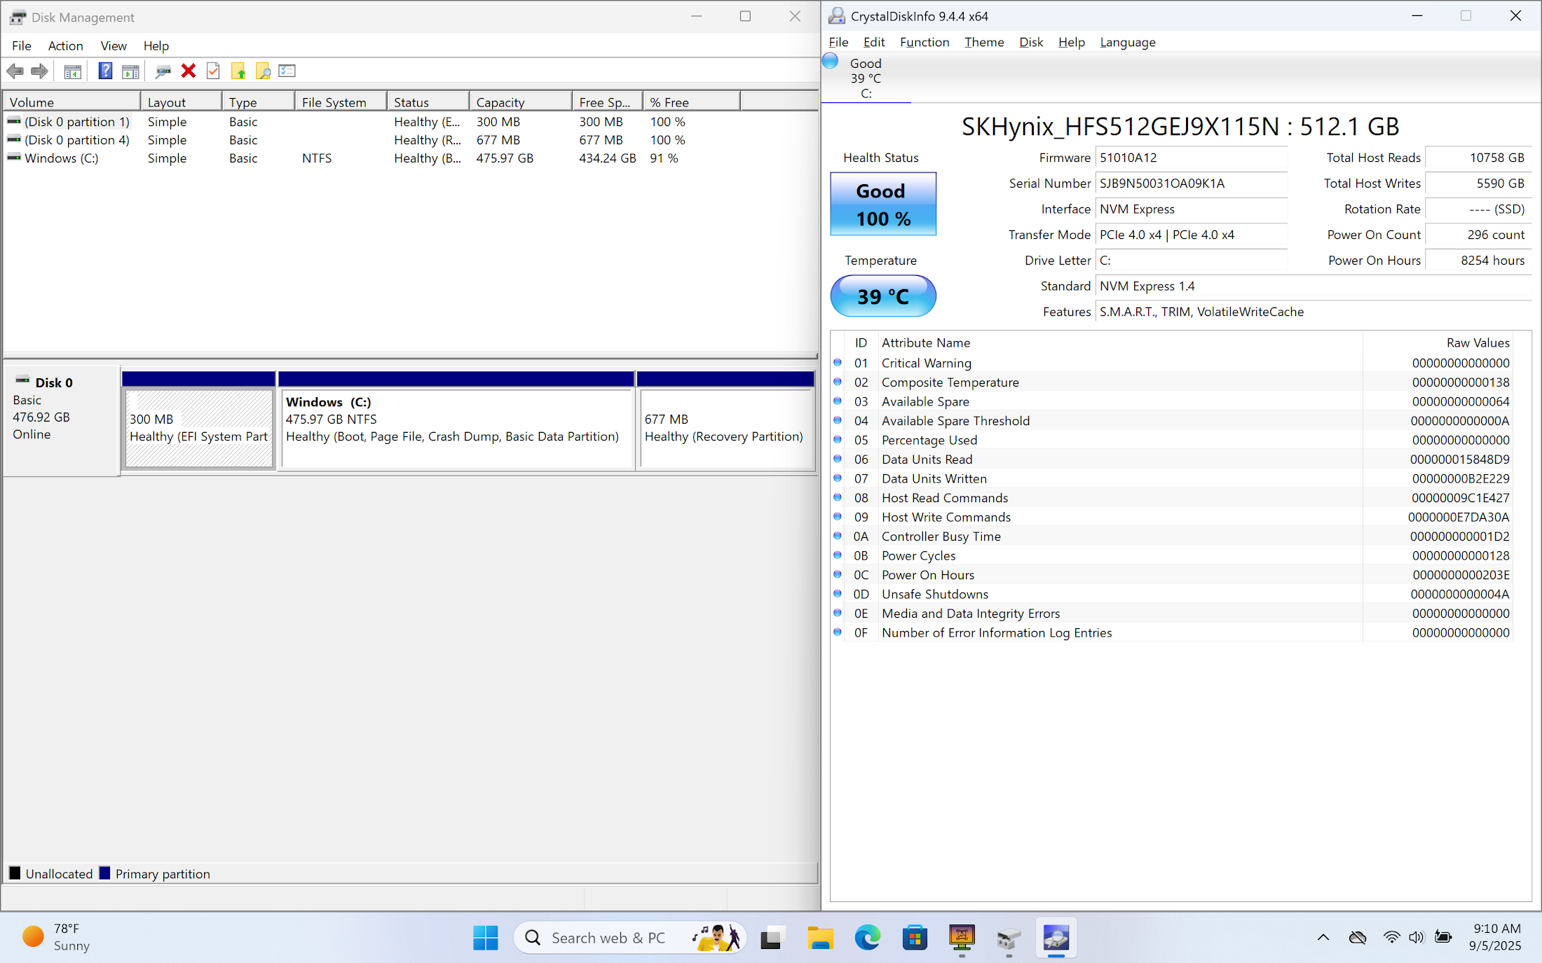Select the Windows (C:) 475.97 GB partition block
The height and width of the screenshot is (963, 1542).
(456, 421)
